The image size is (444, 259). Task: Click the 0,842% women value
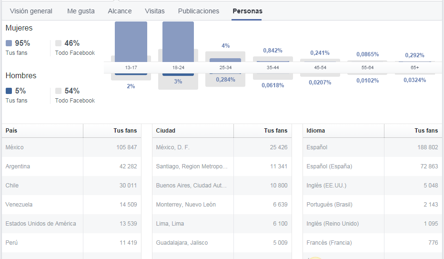coord(272,51)
